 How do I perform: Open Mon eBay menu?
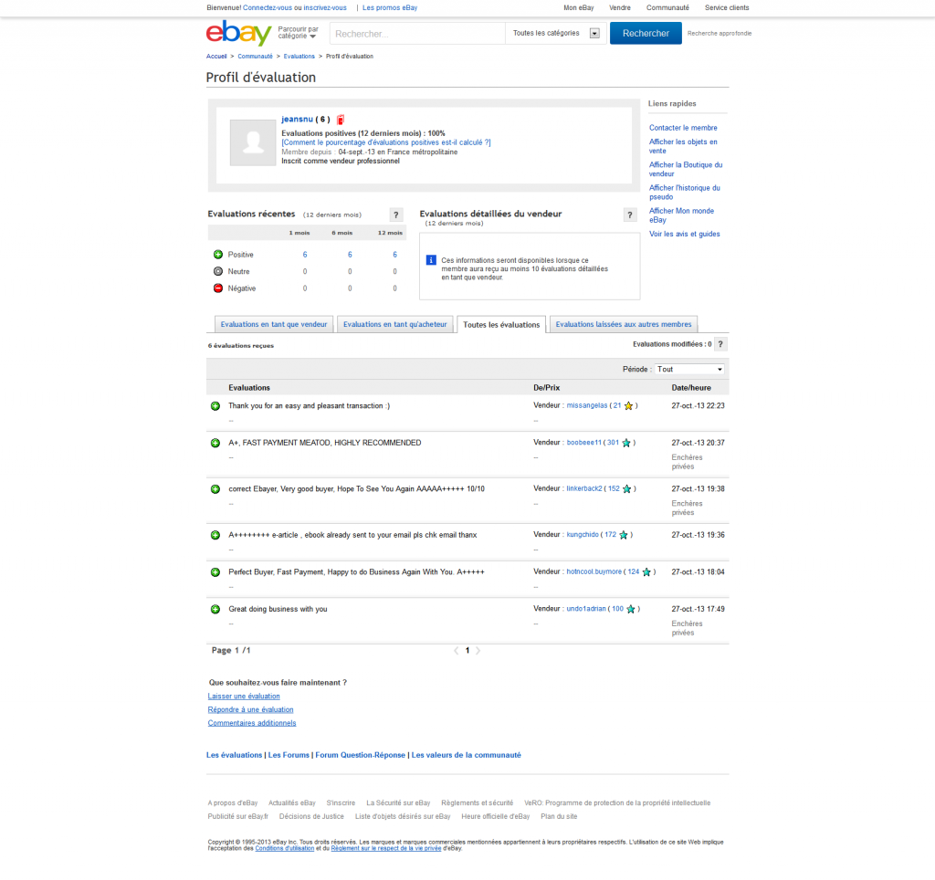(x=578, y=7)
